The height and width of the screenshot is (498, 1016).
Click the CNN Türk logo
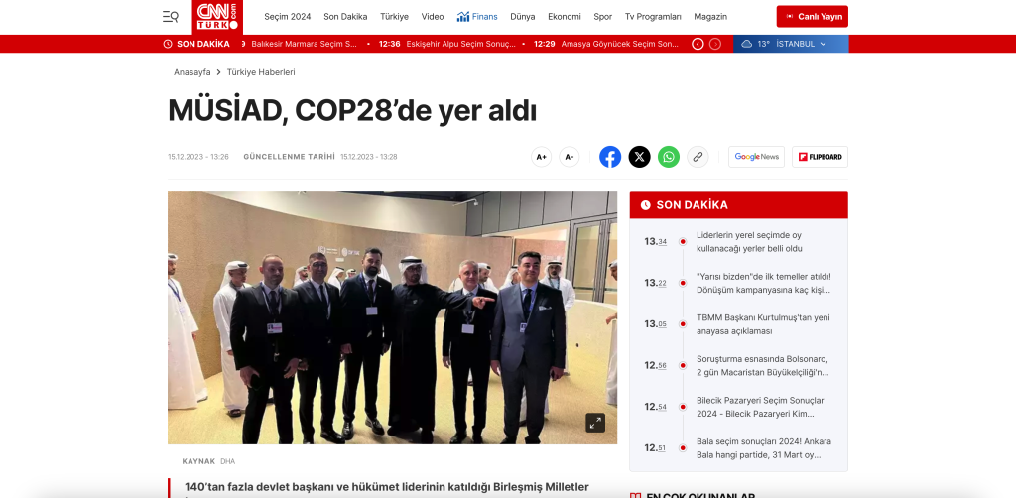click(215, 16)
